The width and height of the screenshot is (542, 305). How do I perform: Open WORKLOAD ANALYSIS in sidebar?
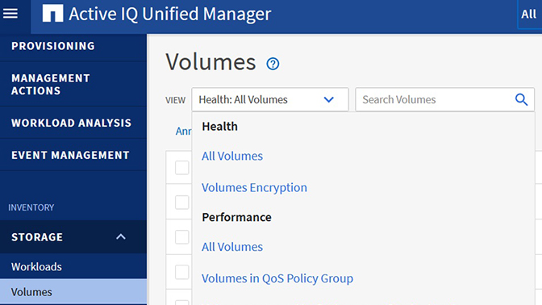pos(73,123)
